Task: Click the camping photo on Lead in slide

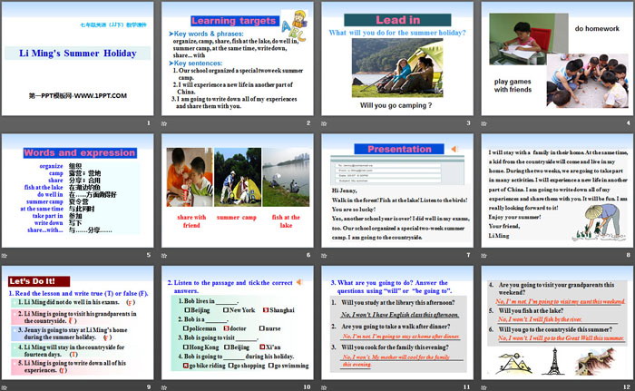Action: 397,68
